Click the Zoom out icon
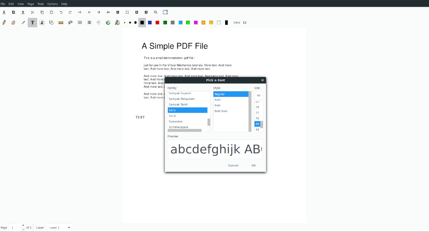Screen dimensions: 429x232 point(118,12)
